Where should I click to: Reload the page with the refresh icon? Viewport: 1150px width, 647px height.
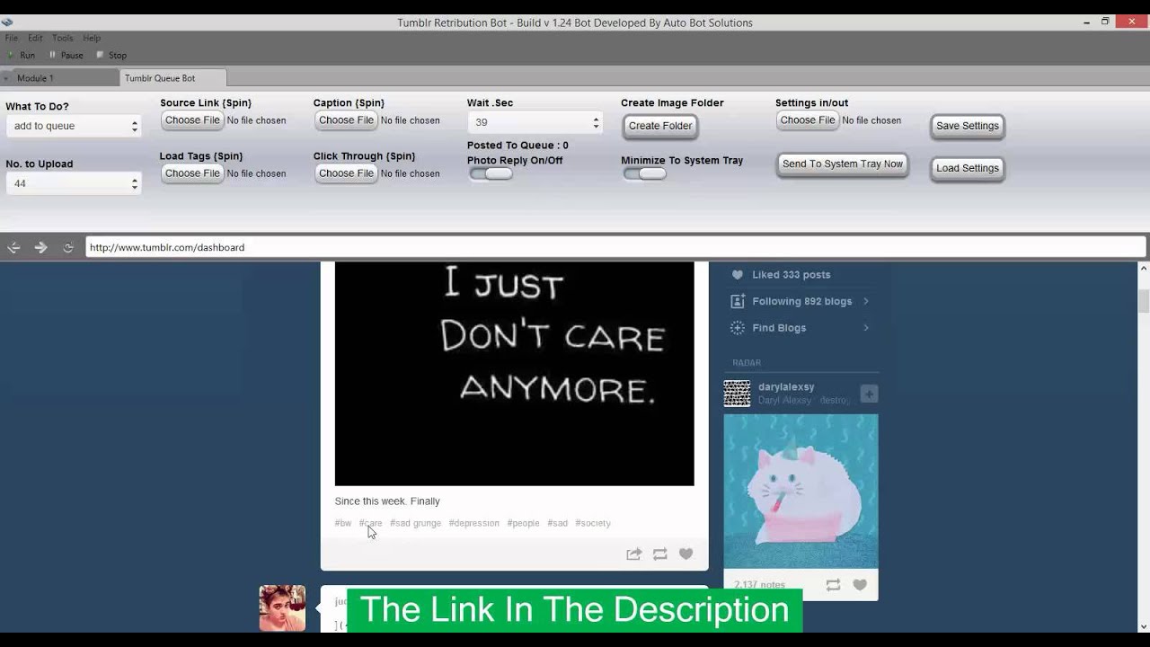tap(68, 247)
